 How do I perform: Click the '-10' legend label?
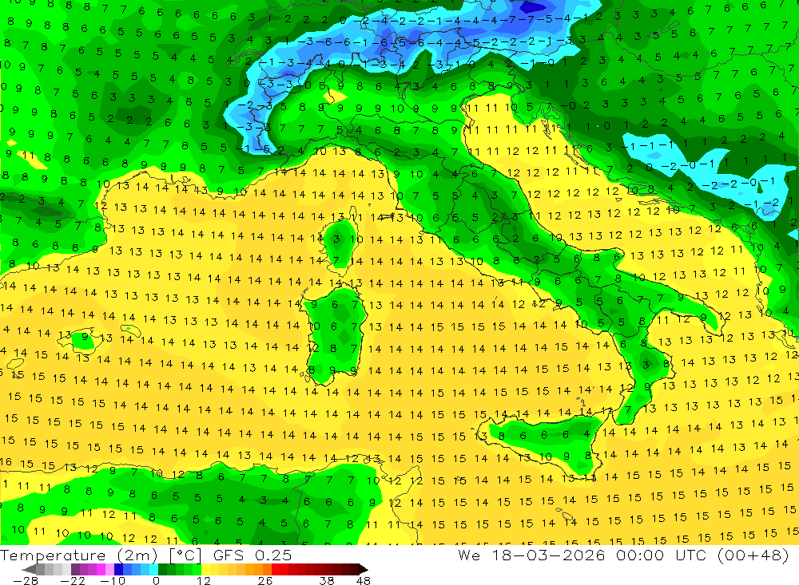(x=113, y=581)
